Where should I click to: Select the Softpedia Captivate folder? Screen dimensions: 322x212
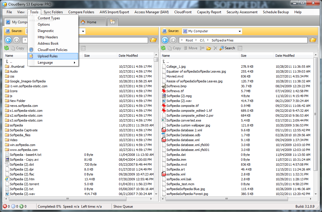tap(24, 130)
